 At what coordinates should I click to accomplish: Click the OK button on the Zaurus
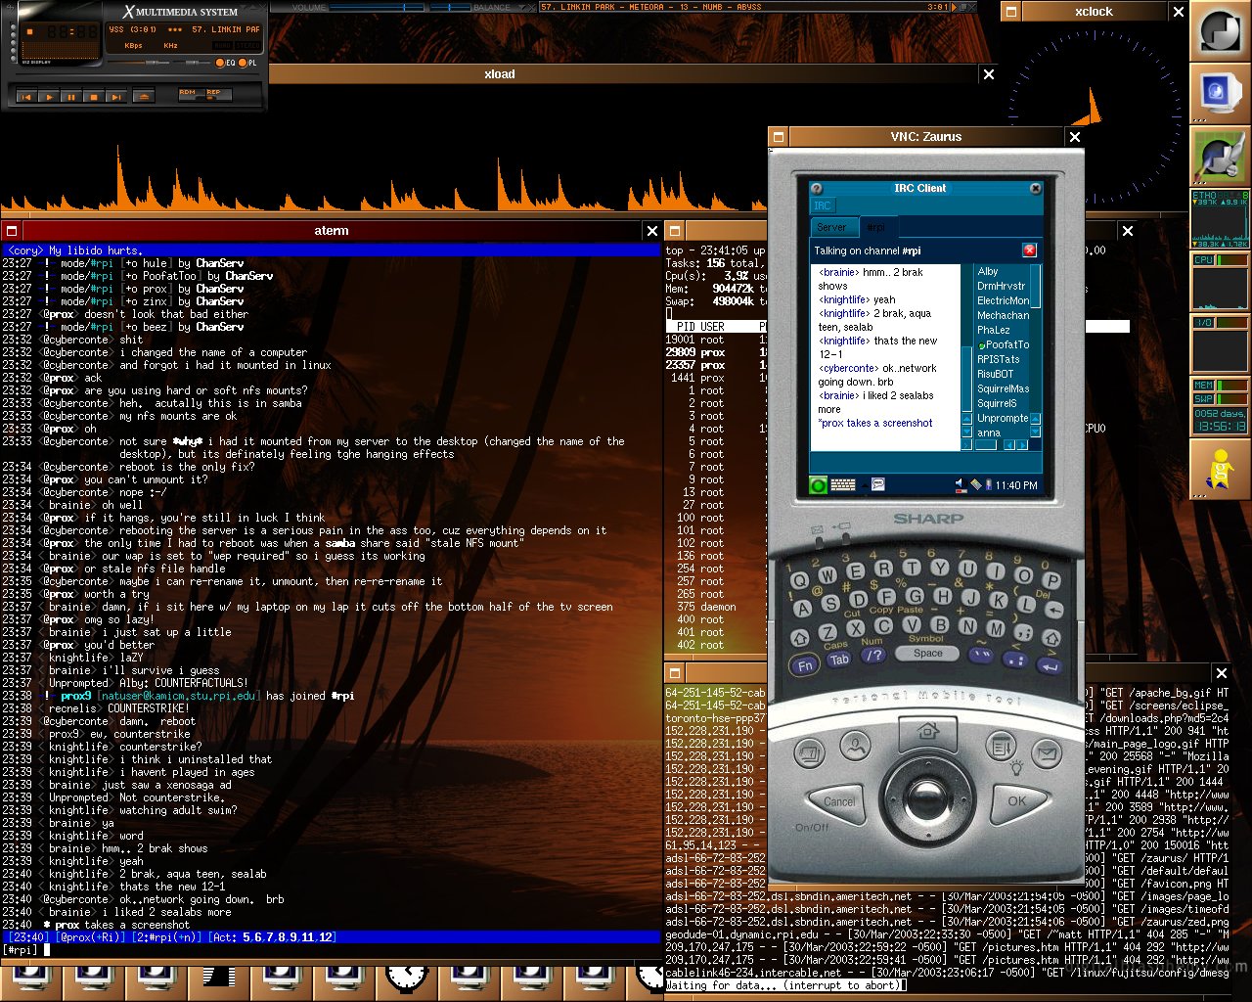point(1017,800)
